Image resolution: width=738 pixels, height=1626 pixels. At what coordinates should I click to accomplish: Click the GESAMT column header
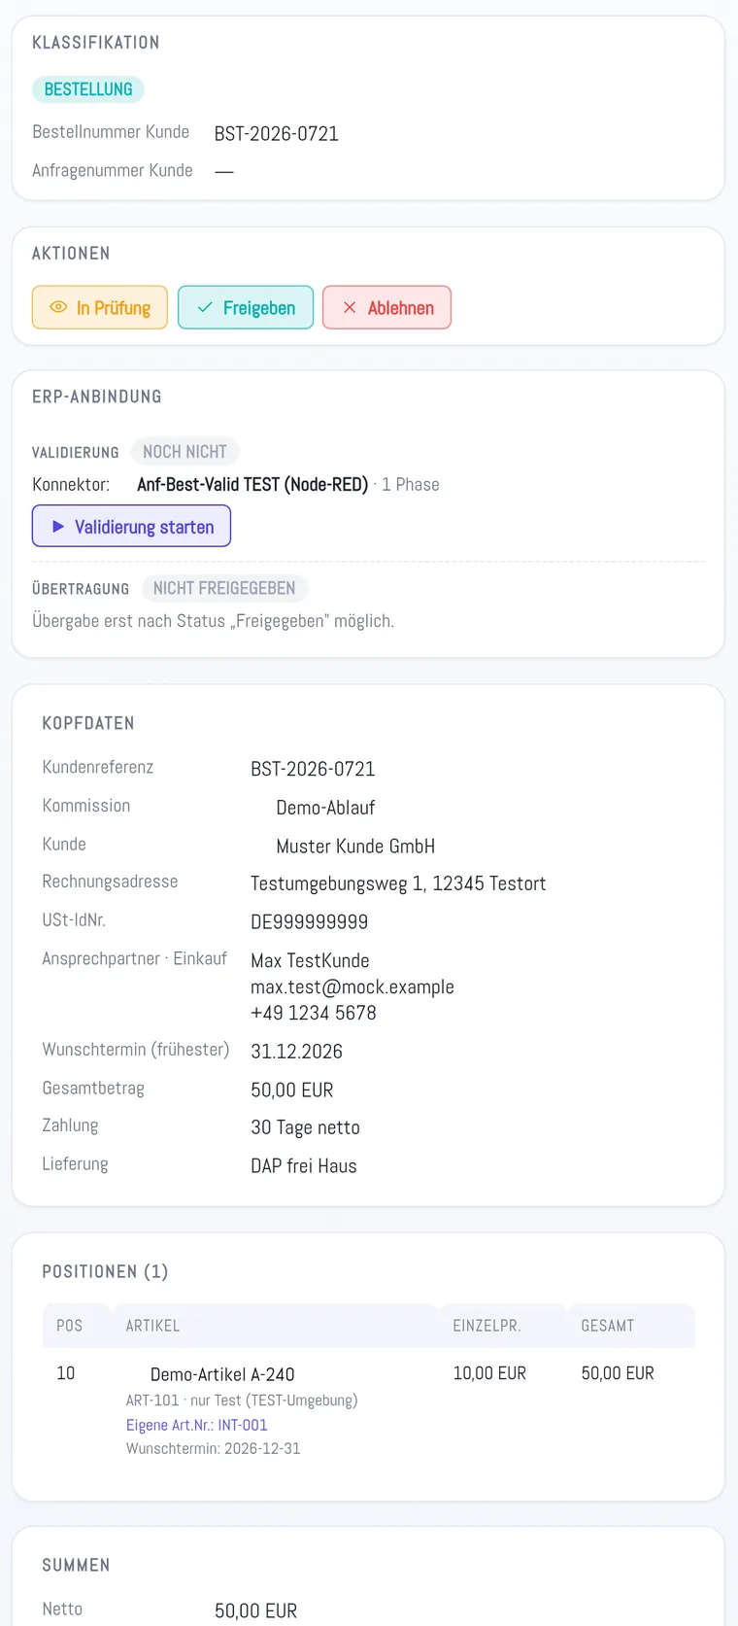[x=608, y=1326]
